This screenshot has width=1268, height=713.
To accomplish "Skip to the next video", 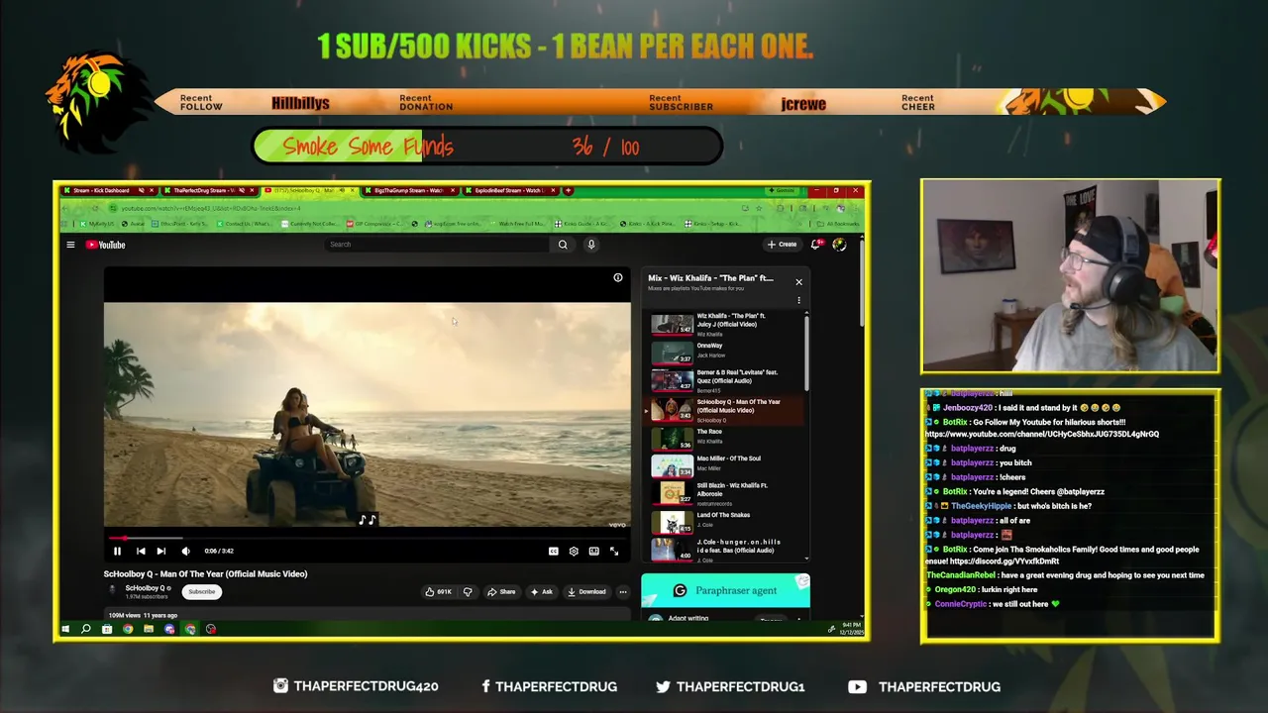I will click(x=161, y=552).
